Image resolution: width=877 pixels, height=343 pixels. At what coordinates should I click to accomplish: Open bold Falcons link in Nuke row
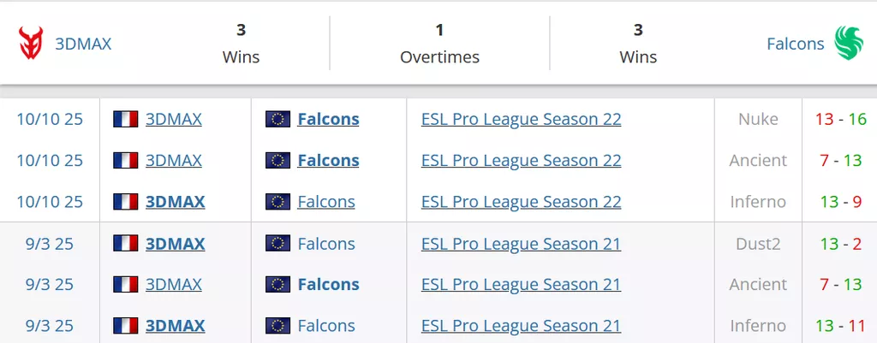point(328,119)
